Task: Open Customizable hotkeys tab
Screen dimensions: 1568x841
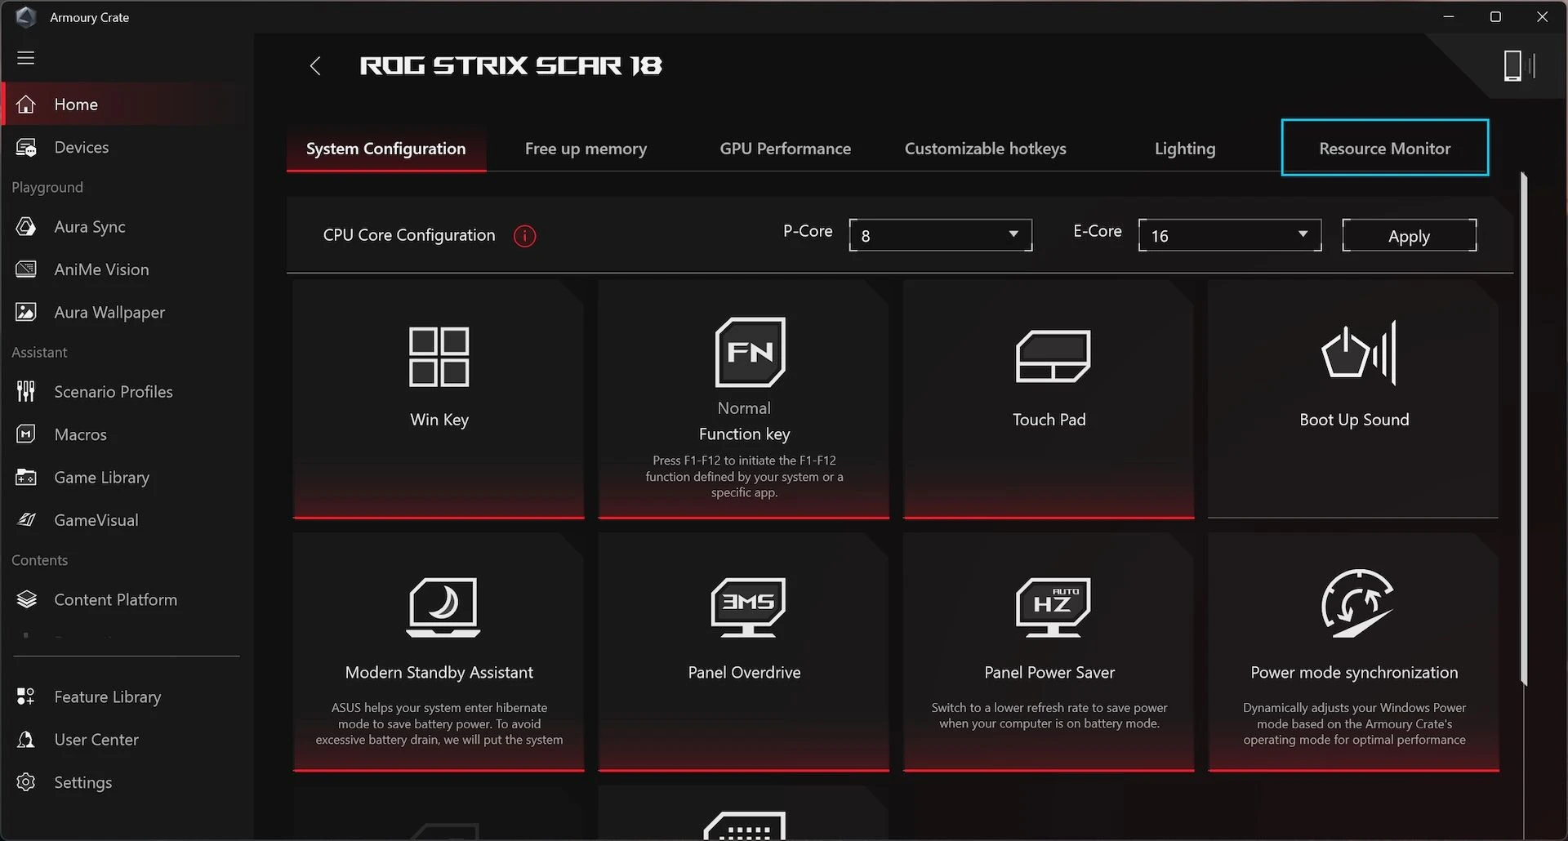Action: tap(985, 149)
